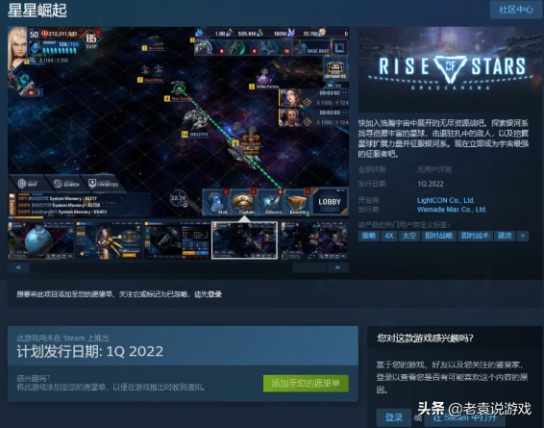Click the Rise of Stars header image

pos(450,69)
